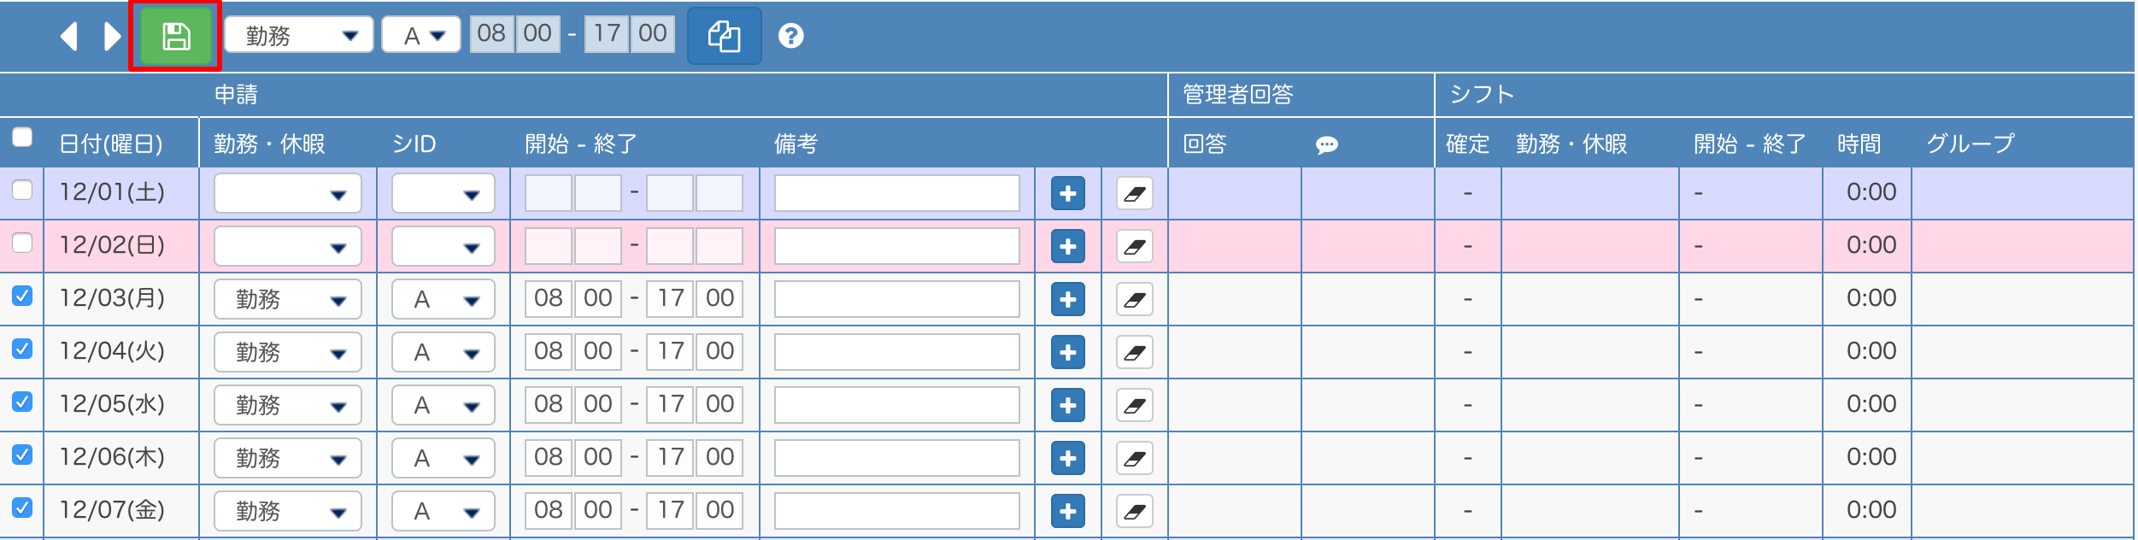
Task: Check the 12/01(土) row checkbox
Action: (22, 190)
